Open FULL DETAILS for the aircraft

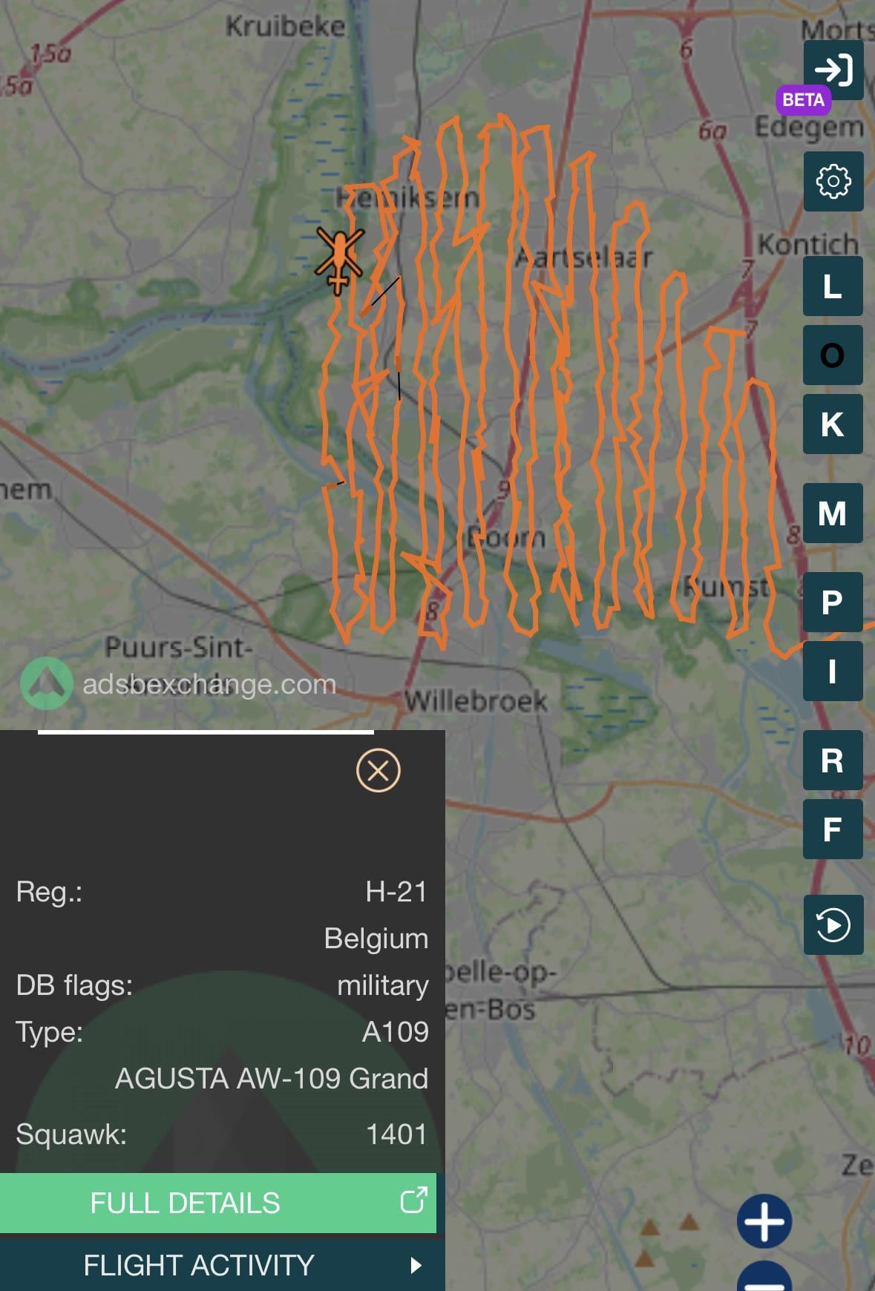point(218,1203)
